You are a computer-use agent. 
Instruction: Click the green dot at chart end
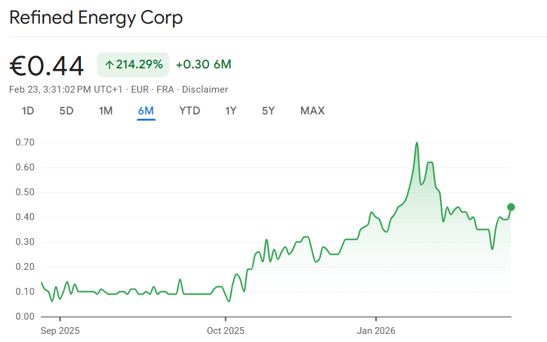[x=511, y=207]
